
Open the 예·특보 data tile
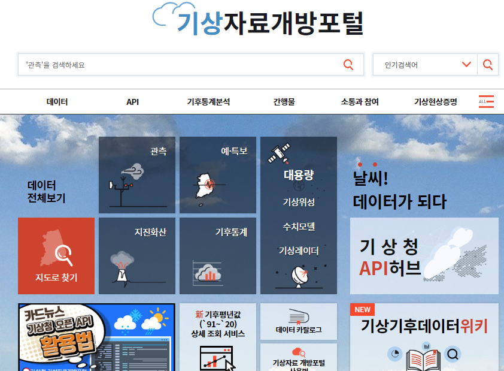(218, 175)
